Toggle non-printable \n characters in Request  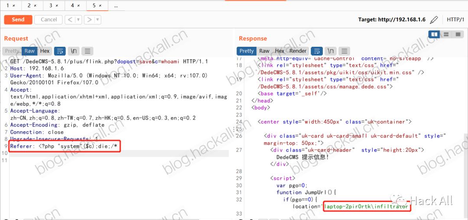(74, 51)
